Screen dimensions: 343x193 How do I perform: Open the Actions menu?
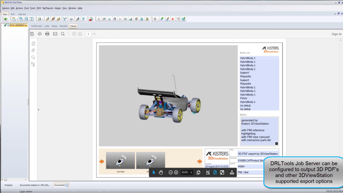pos(19,8)
